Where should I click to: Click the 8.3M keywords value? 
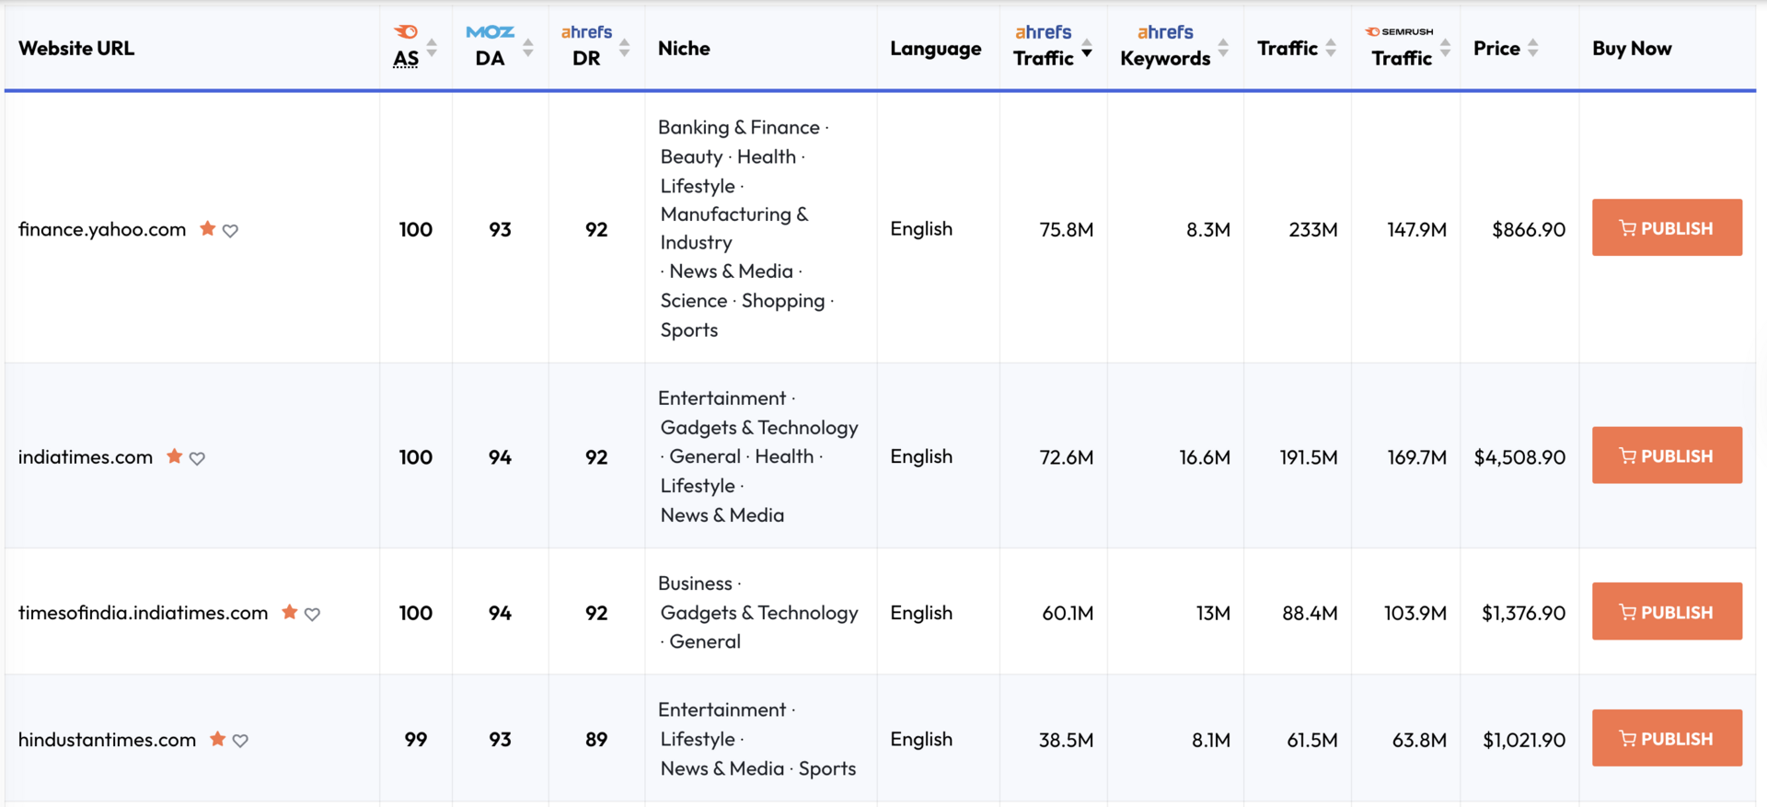1208,229
